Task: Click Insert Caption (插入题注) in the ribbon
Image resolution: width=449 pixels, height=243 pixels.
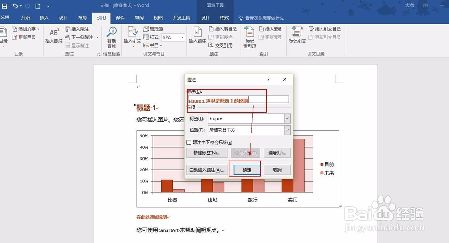Action: pos(197,36)
